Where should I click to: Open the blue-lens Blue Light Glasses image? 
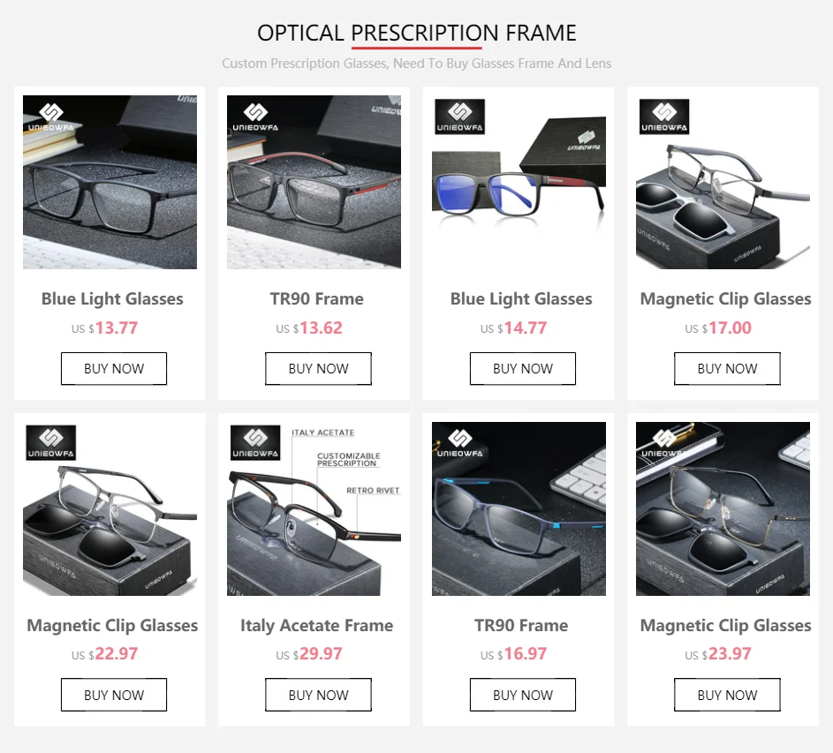(x=519, y=182)
